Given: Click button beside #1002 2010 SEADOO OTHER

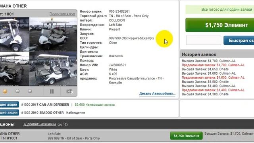Looking at the screenshot, I should pos(10,112).
